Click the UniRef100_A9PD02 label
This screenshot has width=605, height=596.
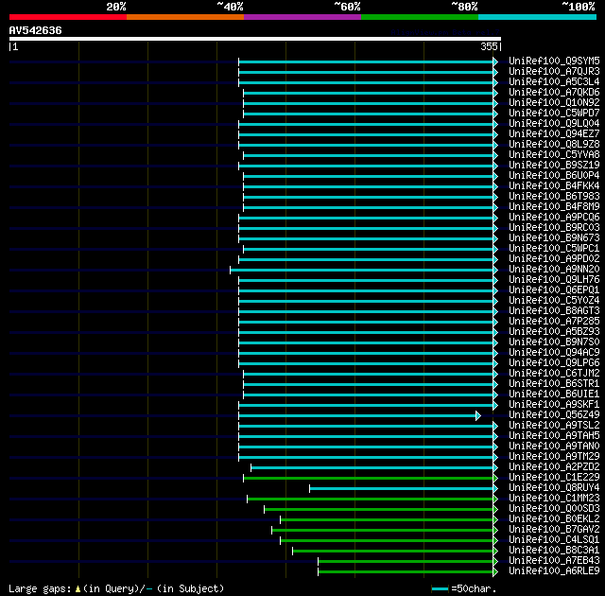point(554,259)
